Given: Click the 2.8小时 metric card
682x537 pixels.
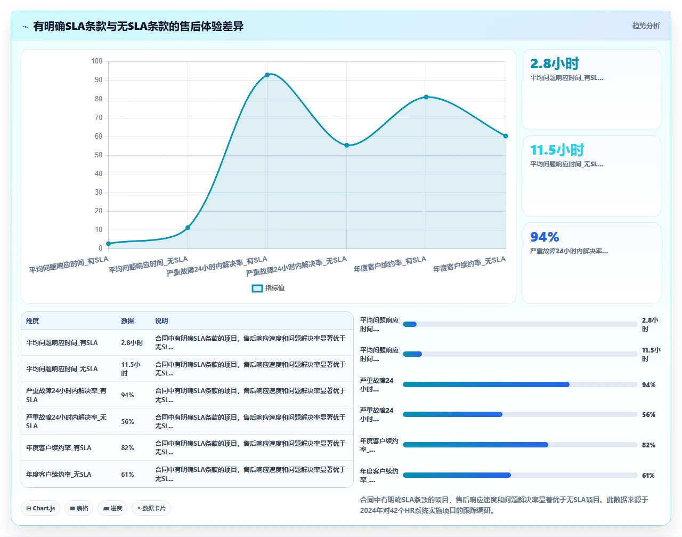Looking at the screenshot, I should [592, 90].
